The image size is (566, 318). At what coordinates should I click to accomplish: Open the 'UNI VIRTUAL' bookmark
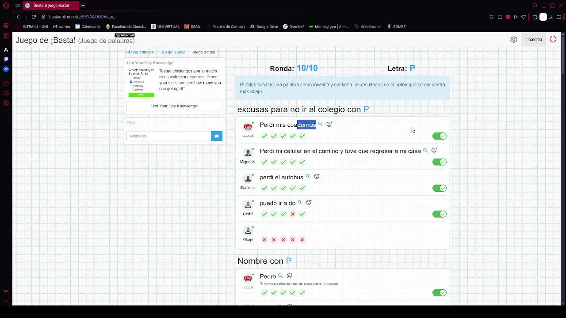pyautogui.click(x=165, y=26)
